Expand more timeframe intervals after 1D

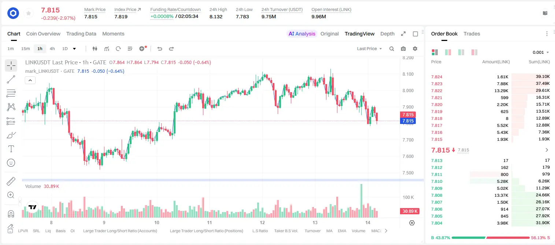74,49
